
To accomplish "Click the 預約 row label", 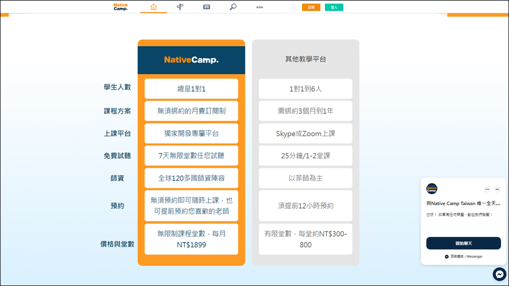I will [117, 206].
